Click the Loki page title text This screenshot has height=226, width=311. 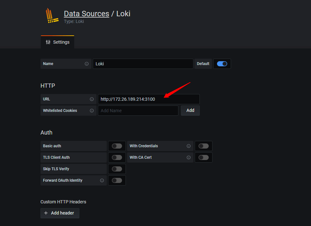123,13
